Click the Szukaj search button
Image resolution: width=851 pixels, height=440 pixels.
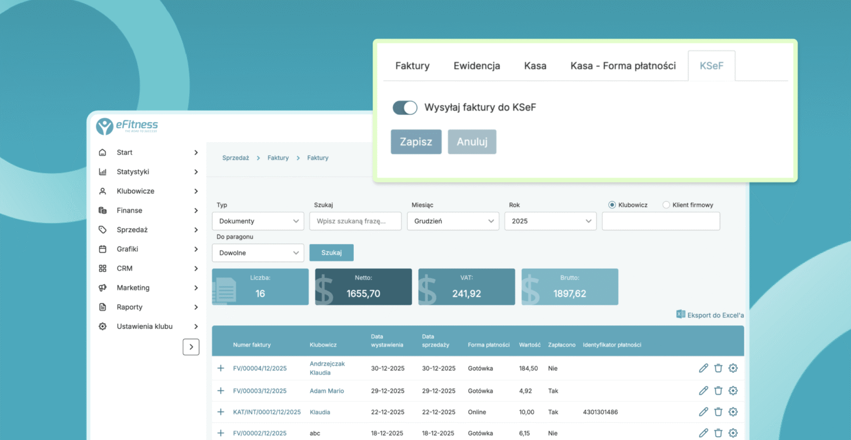point(331,253)
